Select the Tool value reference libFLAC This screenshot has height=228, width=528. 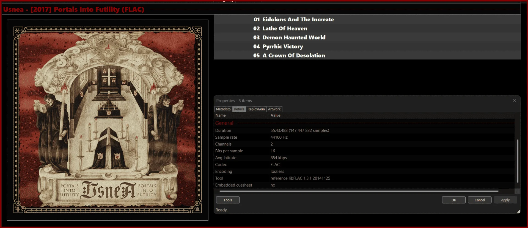(x=300, y=178)
